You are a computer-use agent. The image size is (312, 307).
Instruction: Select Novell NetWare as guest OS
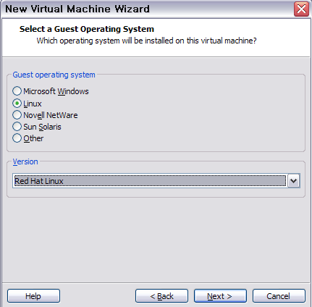17,115
